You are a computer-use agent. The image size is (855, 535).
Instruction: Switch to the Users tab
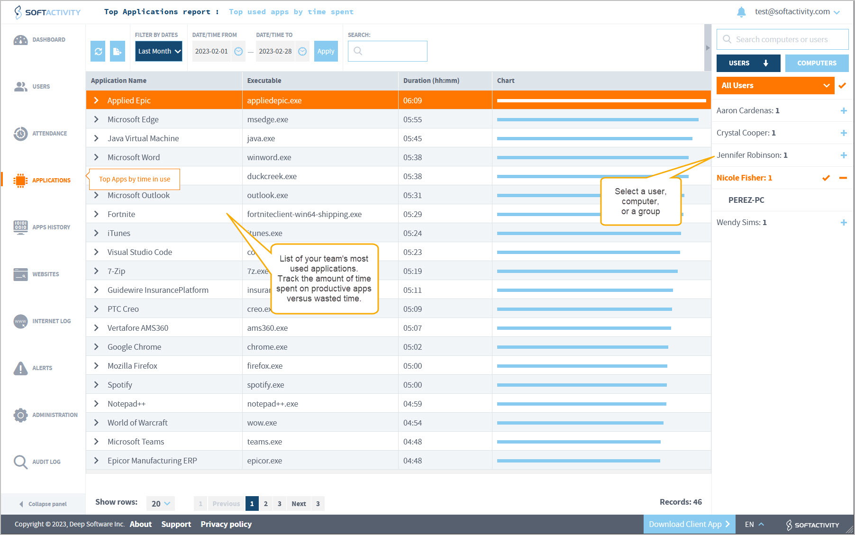pos(748,63)
